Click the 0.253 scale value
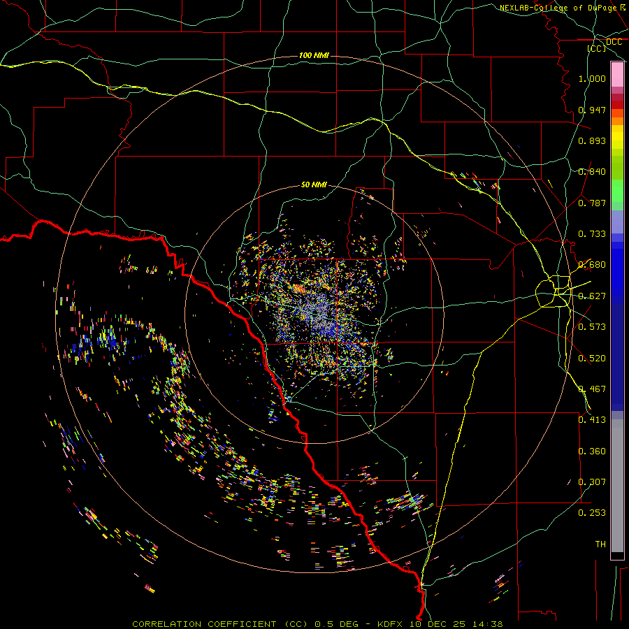This screenshot has height=629, width=629. 592,513
